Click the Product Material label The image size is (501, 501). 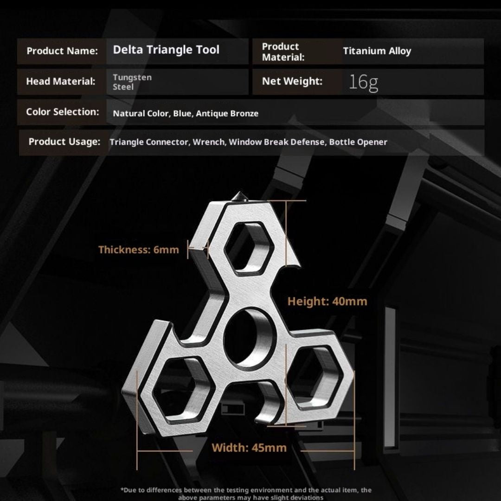(x=283, y=52)
